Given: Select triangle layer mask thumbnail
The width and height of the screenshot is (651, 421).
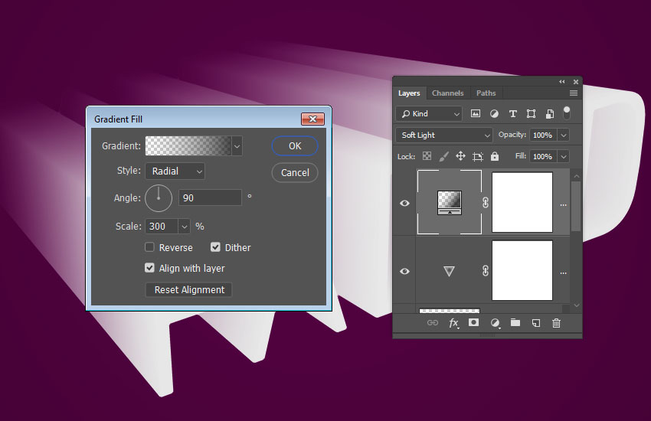Looking at the screenshot, I should point(522,270).
